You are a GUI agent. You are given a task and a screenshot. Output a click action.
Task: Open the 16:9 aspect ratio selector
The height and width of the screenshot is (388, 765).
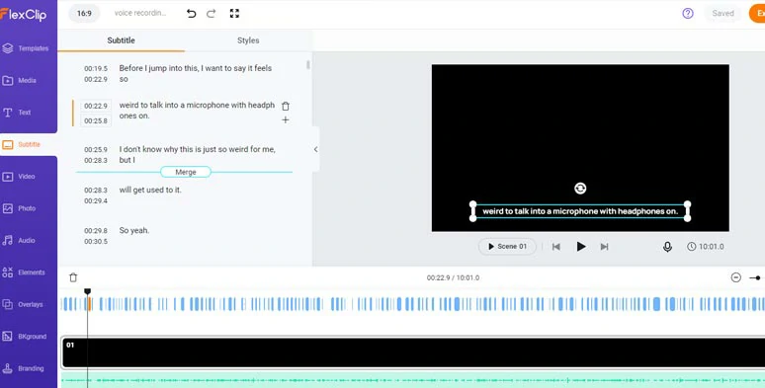click(x=84, y=14)
